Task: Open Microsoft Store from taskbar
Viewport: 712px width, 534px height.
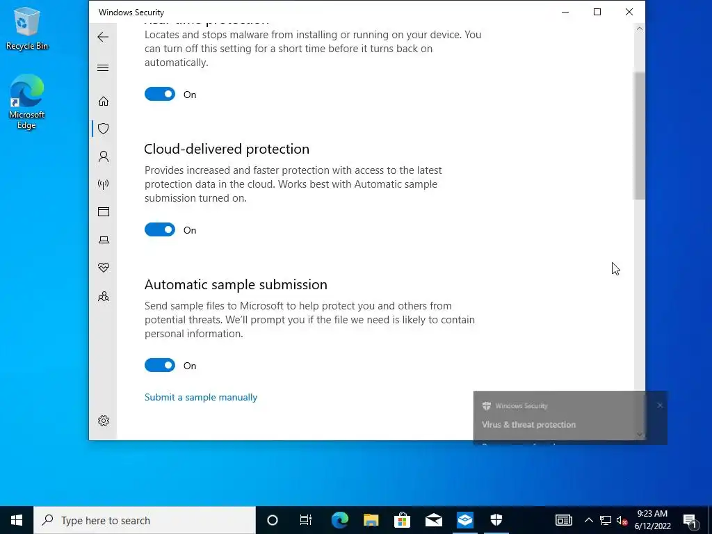Action: coord(403,520)
